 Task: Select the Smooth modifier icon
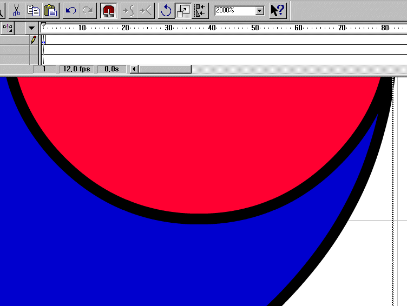[129, 11]
